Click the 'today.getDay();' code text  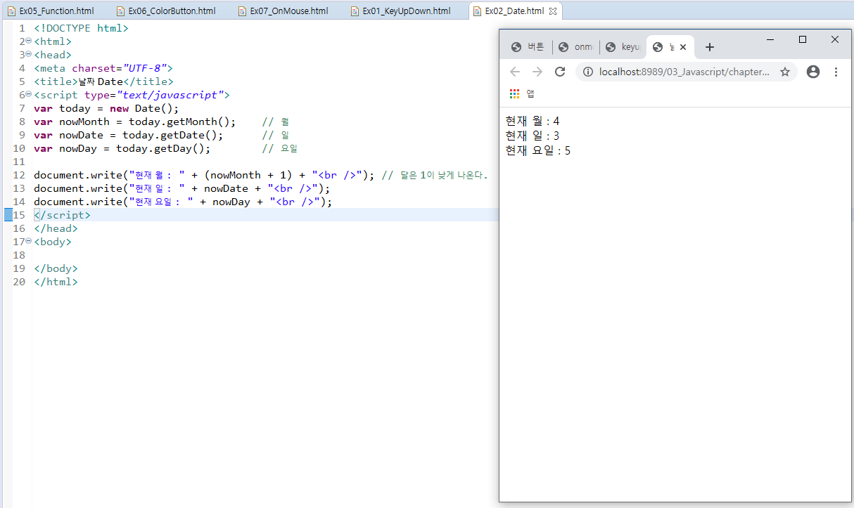click(163, 148)
